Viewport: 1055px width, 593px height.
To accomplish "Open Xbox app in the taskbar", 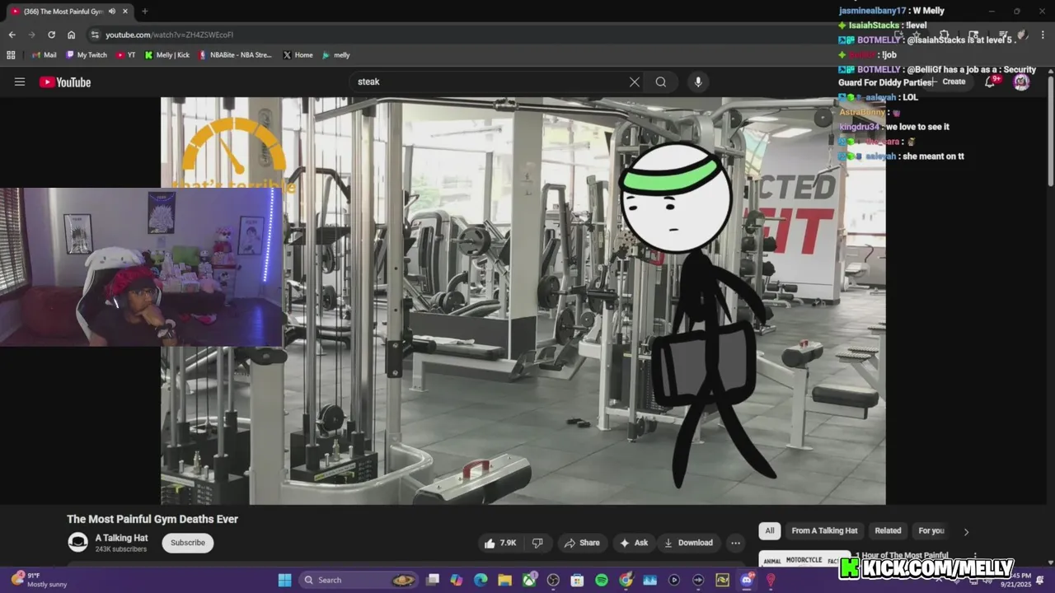I will pos(529,580).
